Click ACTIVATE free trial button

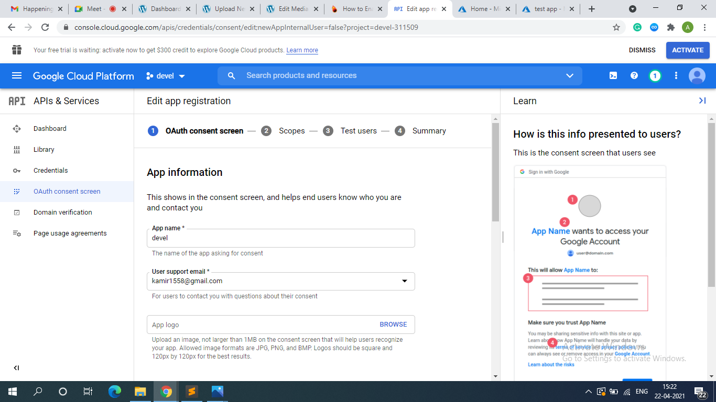point(688,50)
